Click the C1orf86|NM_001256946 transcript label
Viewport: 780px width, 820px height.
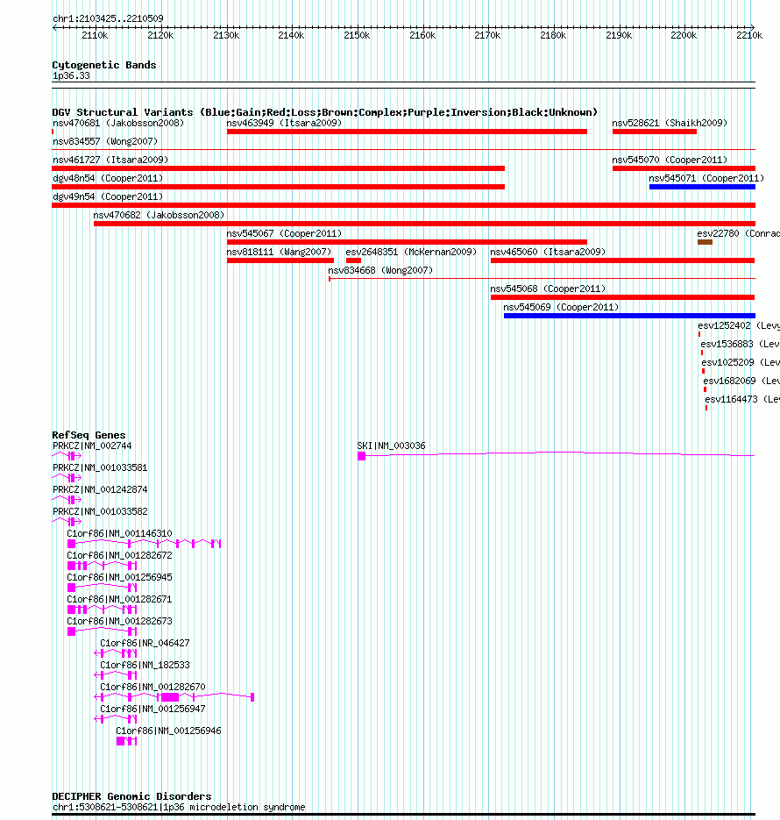pos(168,731)
